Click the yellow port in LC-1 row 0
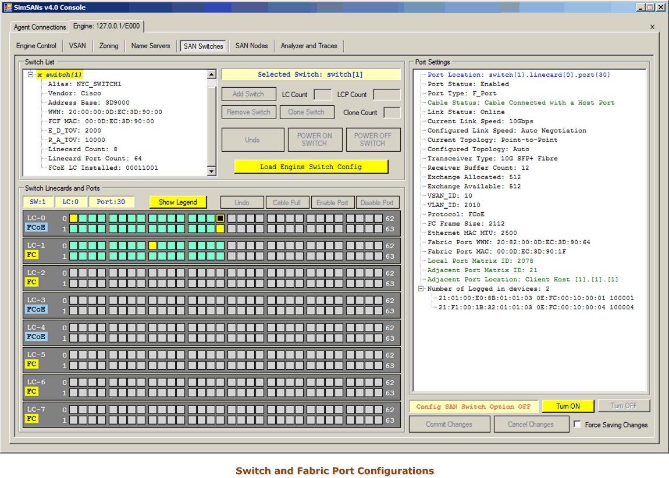669x478 pixels. [x=152, y=245]
